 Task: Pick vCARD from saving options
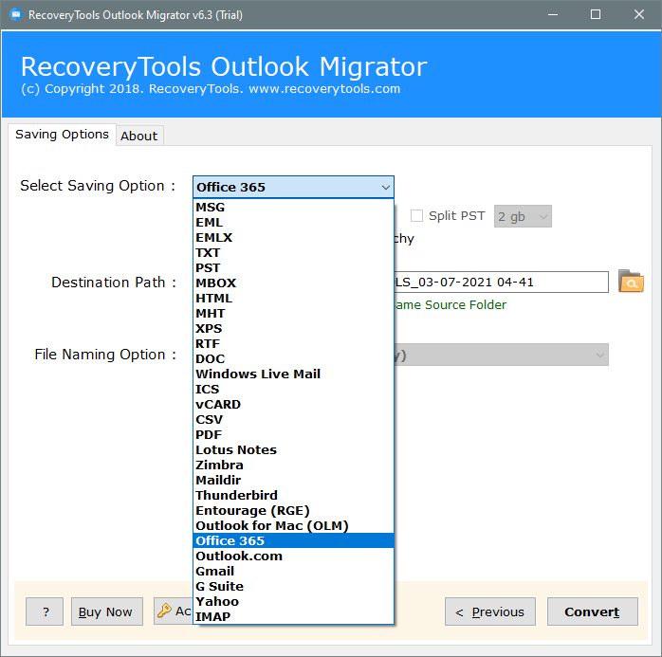coord(293,405)
